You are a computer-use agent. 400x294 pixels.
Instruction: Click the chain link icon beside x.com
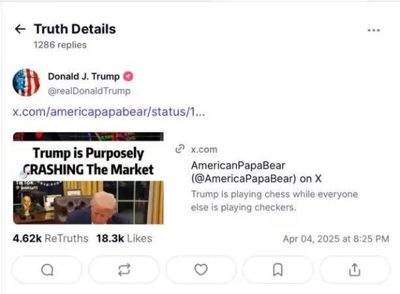pos(181,150)
